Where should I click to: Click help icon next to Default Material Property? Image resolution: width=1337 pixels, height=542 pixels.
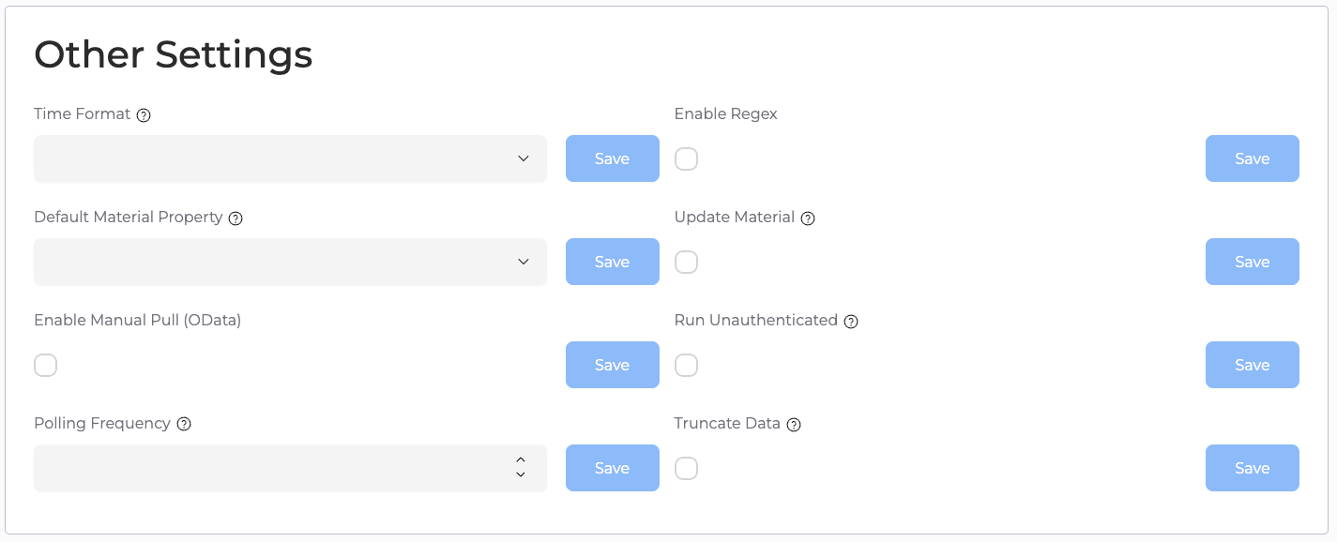[235, 218]
